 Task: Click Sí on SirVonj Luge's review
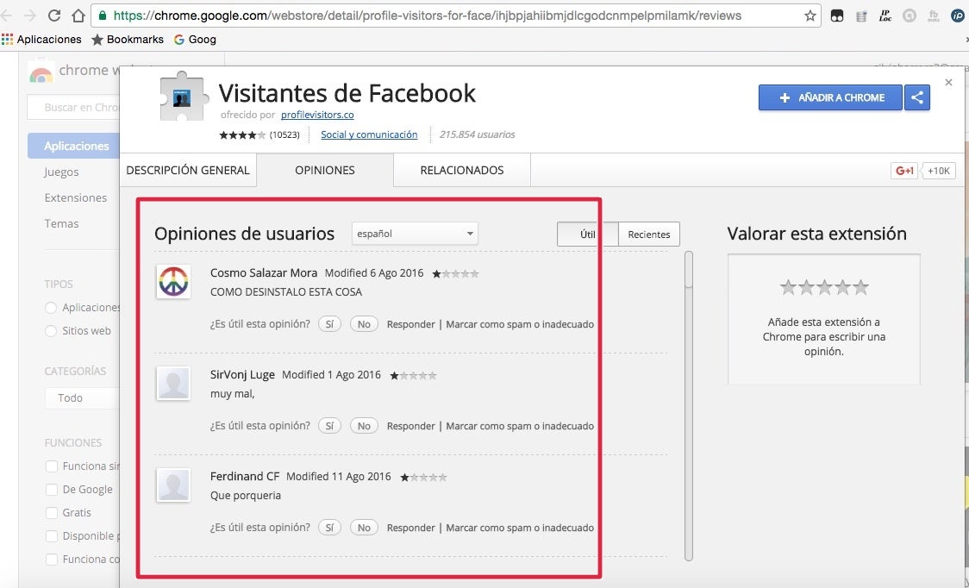[329, 426]
